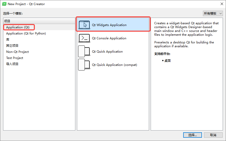
Task: Choose the Qt Quick Application (compat) label
Action: tap(115, 65)
